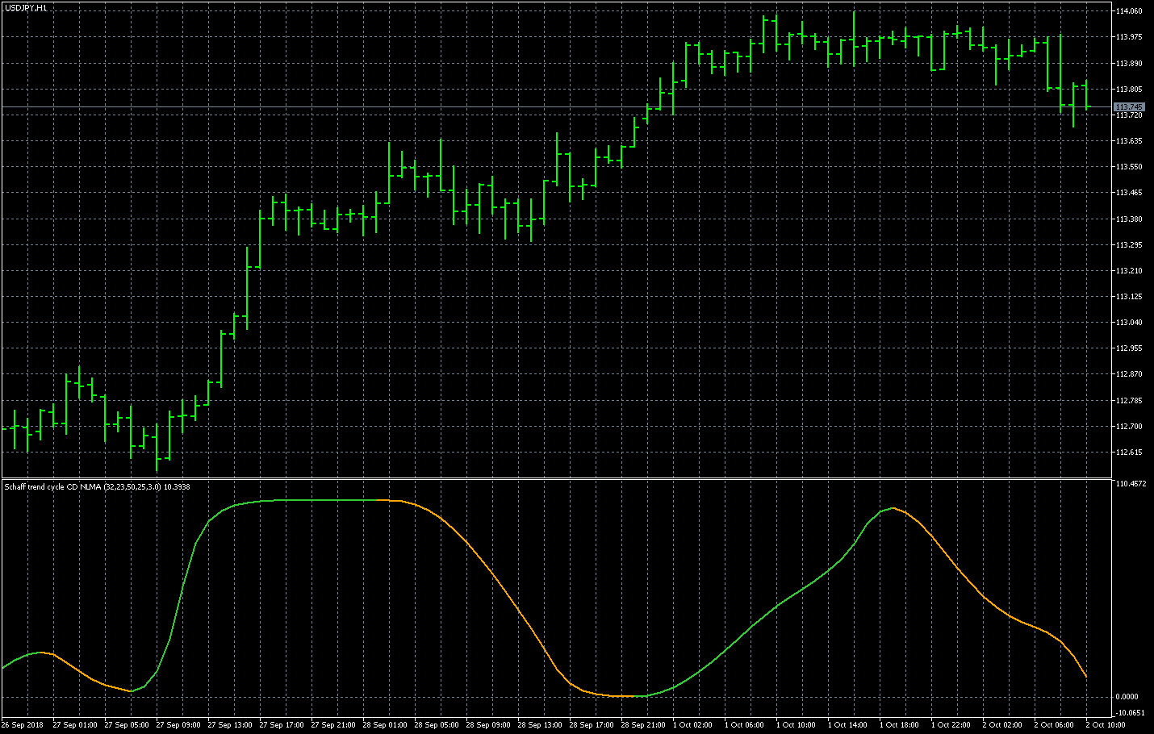Viewport: 1154px width, 734px height.
Task: Click price axis value 113.720
Action: 1129,115
